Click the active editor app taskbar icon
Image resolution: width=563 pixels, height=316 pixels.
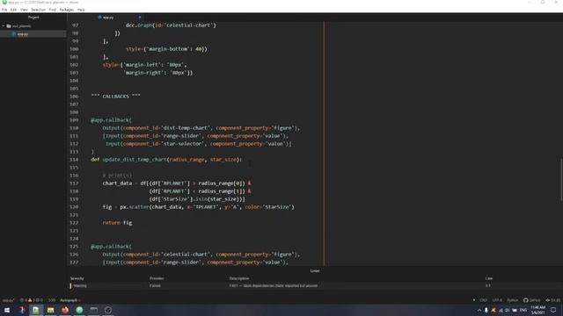(35, 310)
